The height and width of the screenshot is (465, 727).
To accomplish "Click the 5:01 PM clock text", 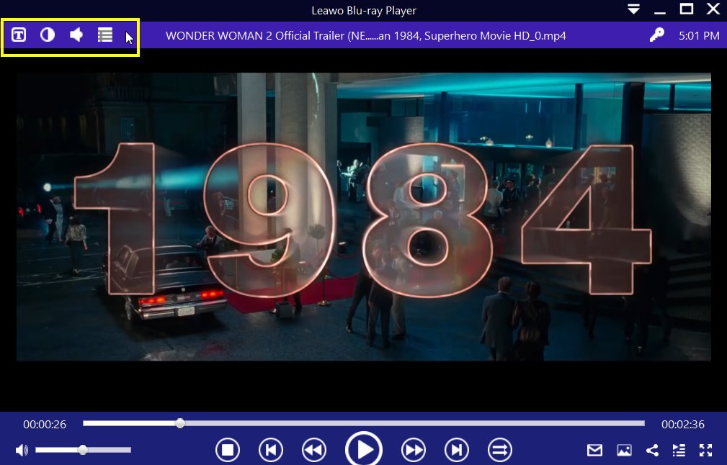I will [699, 36].
